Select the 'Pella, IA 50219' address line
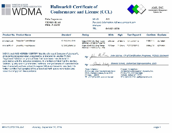This screenshot has height=133, width=172. pyautogui.click(x=52, y=25)
